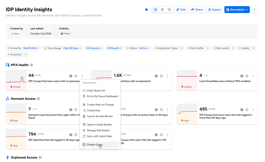Switch to chart view icon
This screenshot has width=265, height=162.
tap(155, 10)
